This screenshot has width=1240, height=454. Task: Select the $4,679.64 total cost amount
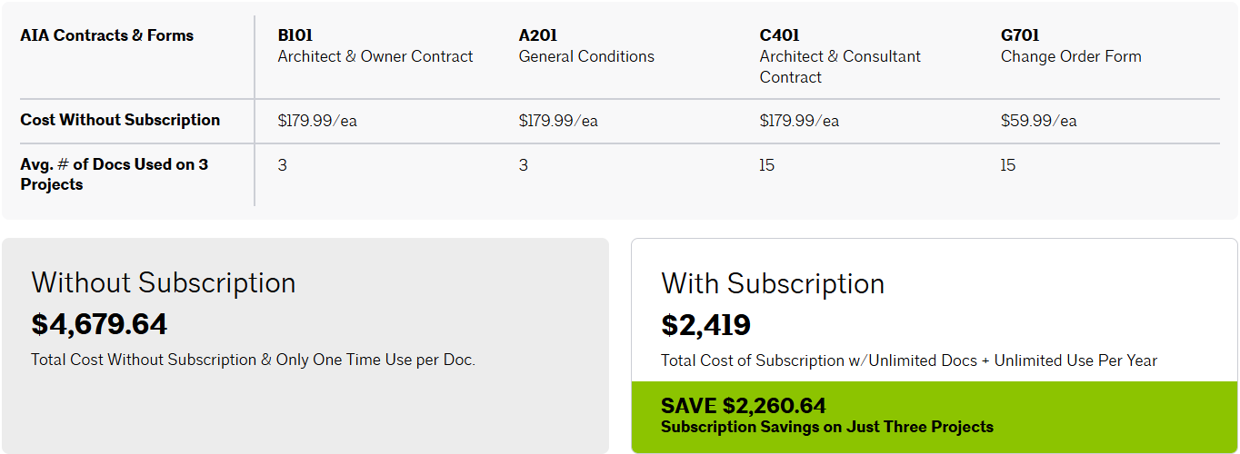tap(99, 324)
